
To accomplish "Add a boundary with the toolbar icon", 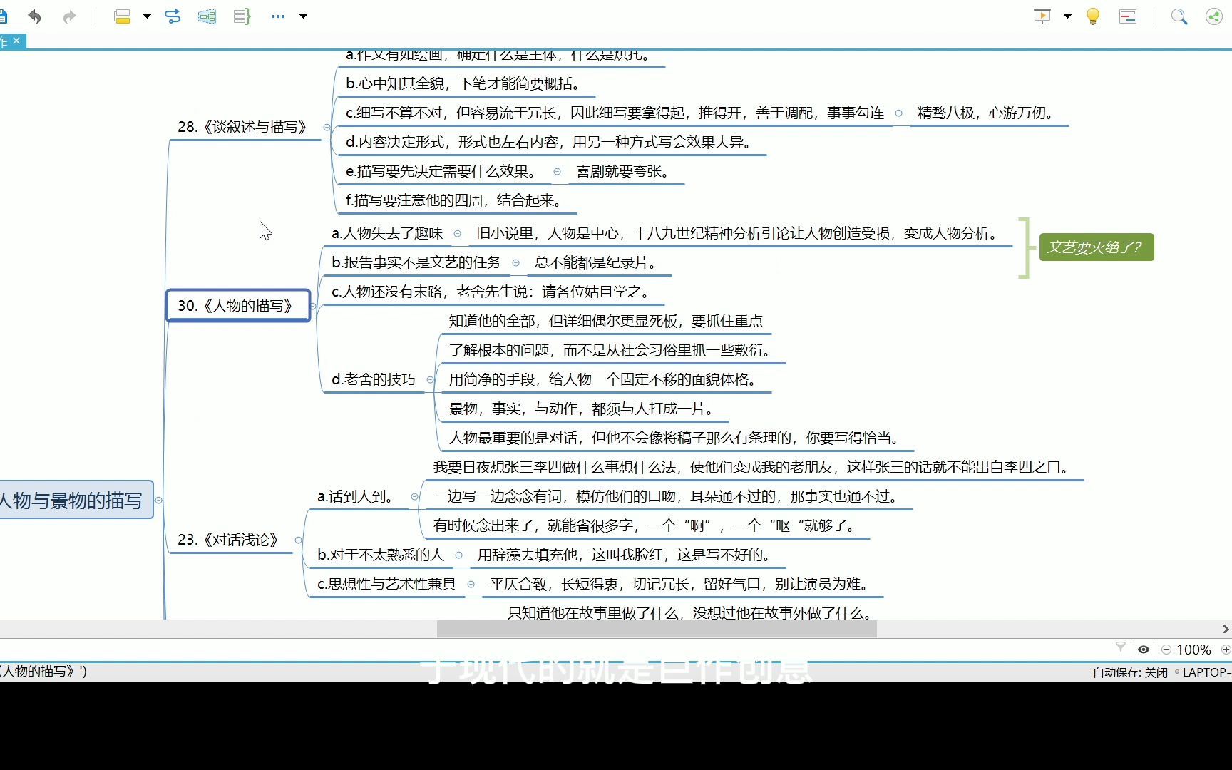I will tap(207, 16).
